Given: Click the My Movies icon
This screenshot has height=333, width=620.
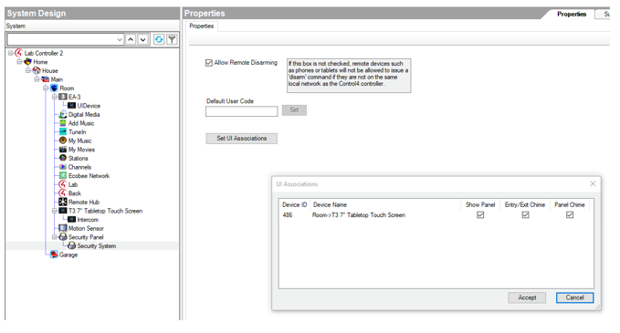Looking at the screenshot, I should click(x=62, y=150).
